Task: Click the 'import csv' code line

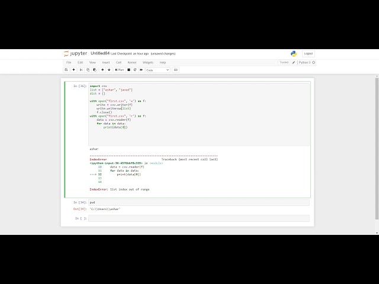Action: click(x=98, y=86)
